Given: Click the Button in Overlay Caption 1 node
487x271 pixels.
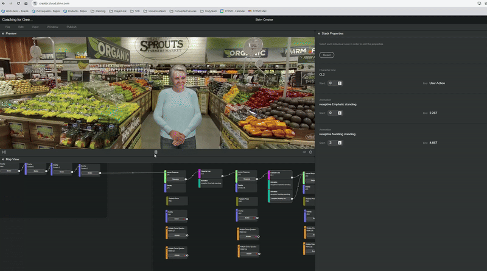Looking at the screenshot, I should tap(36, 171).
